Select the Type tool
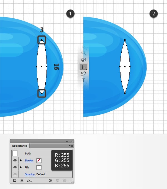Image resolution: width=167 pixels, height=189 pixels. [83, 80]
